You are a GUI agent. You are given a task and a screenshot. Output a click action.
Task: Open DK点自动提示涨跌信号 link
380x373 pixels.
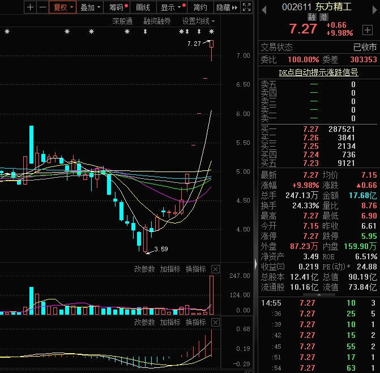318,72
